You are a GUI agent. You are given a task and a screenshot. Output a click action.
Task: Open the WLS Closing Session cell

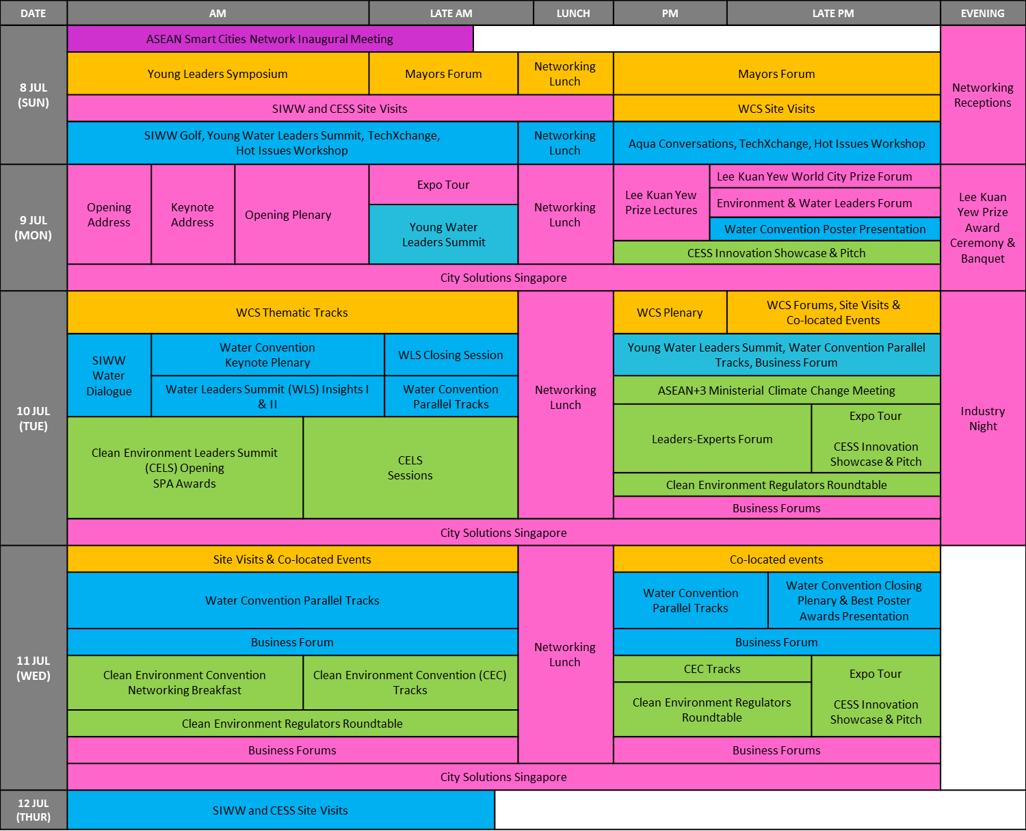pos(450,355)
